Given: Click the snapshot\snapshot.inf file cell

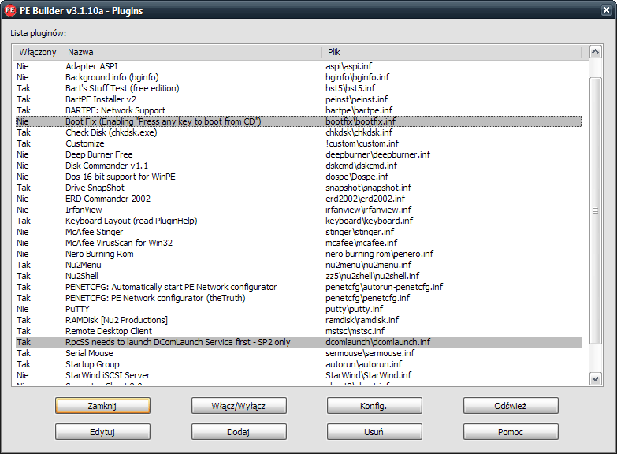Looking at the screenshot, I should click(x=368, y=188).
